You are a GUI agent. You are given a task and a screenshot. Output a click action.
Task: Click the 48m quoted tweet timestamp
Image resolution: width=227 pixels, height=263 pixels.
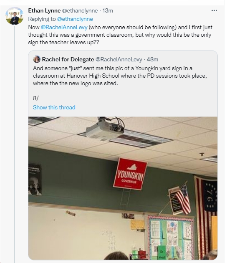pyautogui.click(x=152, y=59)
